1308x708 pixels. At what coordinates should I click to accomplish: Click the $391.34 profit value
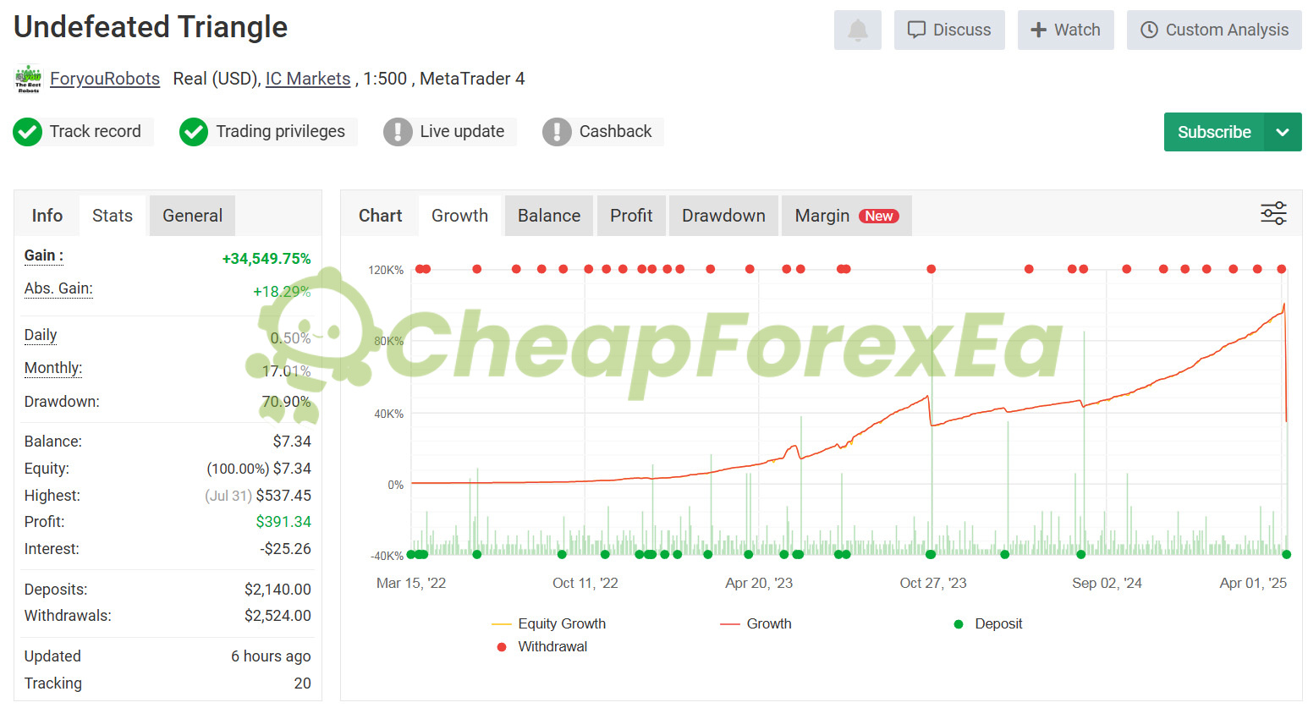click(x=283, y=522)
